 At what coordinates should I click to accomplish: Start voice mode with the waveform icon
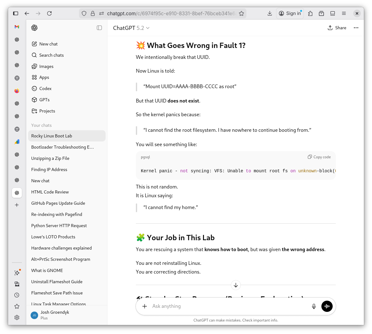[327, 306]
